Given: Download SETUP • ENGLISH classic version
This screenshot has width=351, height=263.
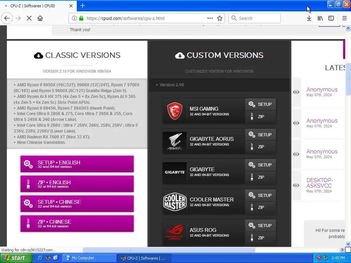Looking at the screenshot, I should point(77,164).
